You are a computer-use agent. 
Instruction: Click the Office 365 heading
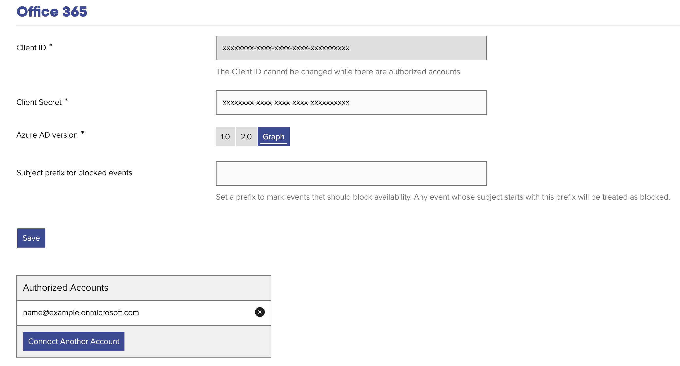[52, 12]
